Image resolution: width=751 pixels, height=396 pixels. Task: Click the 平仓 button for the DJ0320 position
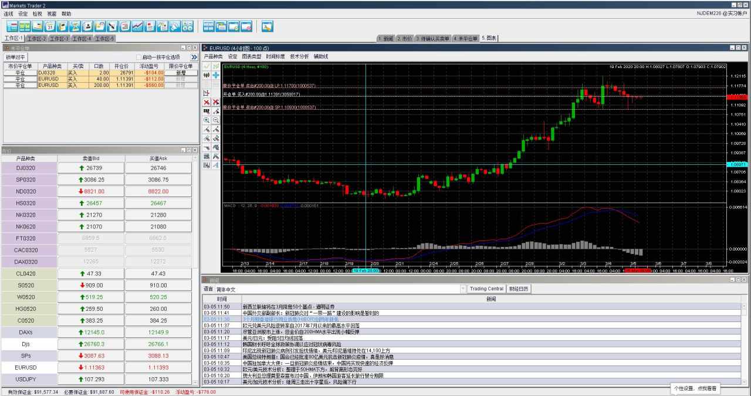click(x=20, y=73)
